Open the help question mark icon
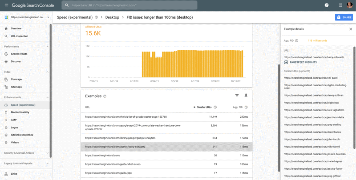 point(327,5)
